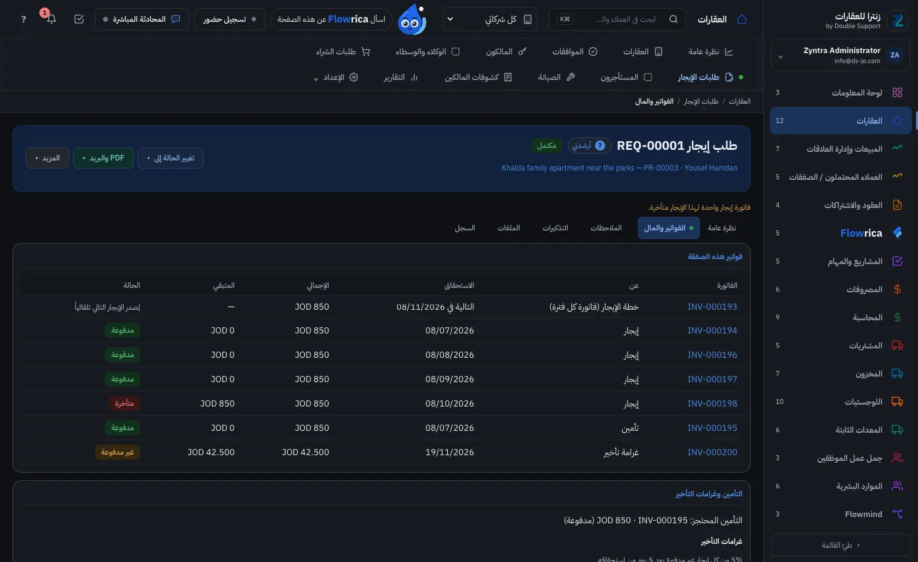Open المخزون sidebar module
918x562 pixels.
click(841, 373)
